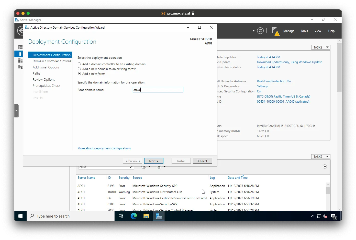This screenshot has height=240, width=356.
Task: Click search magnifier in events filter box
Action: pos(131,167)
